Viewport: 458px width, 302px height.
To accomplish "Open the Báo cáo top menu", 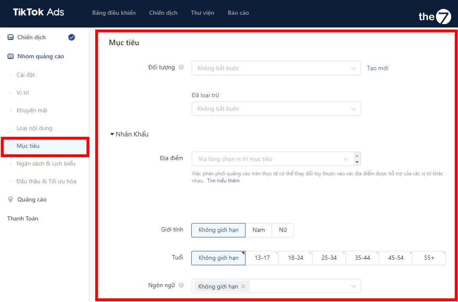I will [238, 13].
